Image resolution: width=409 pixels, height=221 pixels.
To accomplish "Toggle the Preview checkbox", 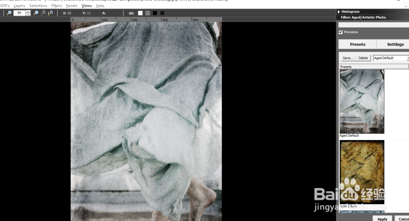I will coord(341,32).
